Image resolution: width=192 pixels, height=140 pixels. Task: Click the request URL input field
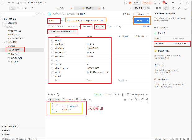tap(99, 20)
